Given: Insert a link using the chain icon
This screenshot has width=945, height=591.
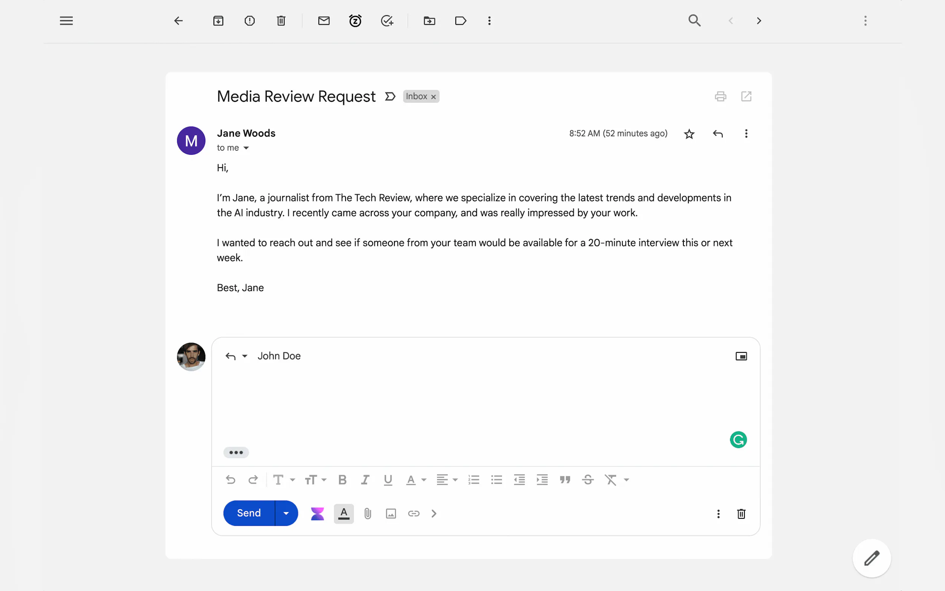Looking at the screenshot, I should coord(414,513).
